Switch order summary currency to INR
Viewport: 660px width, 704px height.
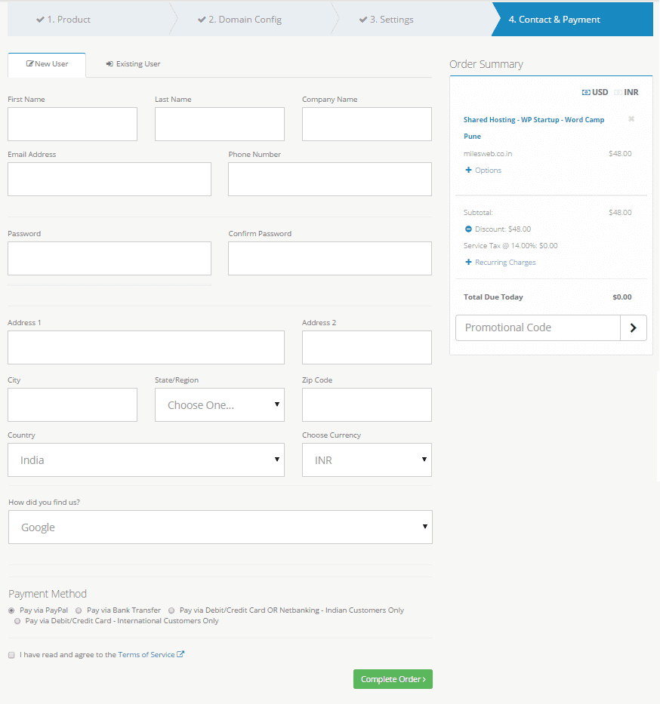tap(626, 92)
